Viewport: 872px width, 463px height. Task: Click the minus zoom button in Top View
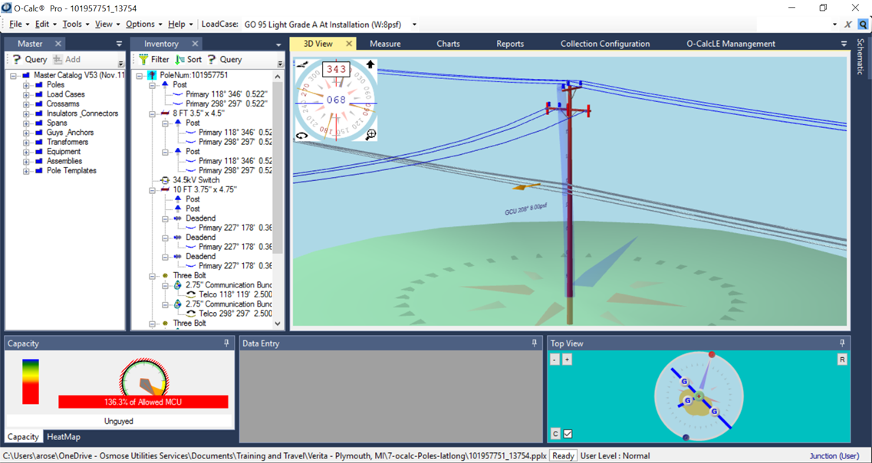(554, 359)
